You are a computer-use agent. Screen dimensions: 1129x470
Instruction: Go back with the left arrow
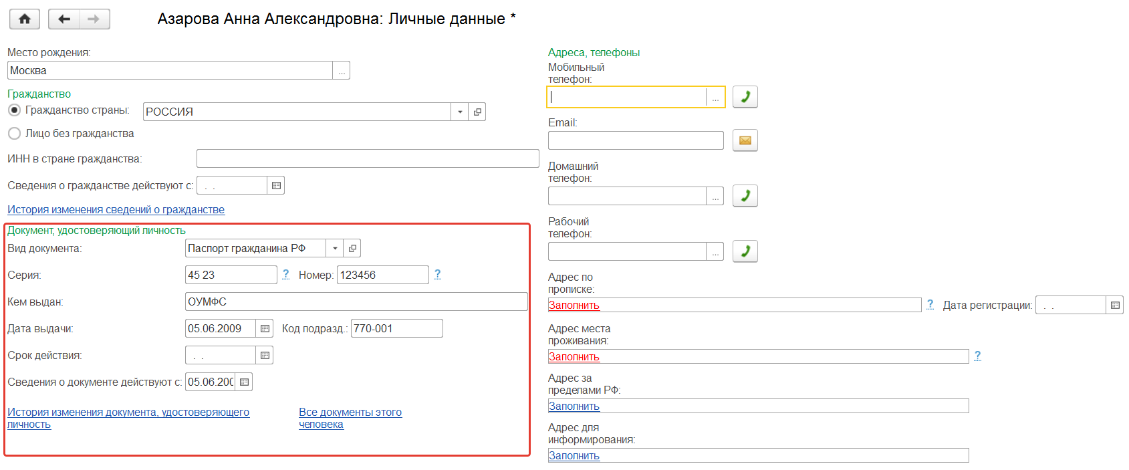(64, 19)
